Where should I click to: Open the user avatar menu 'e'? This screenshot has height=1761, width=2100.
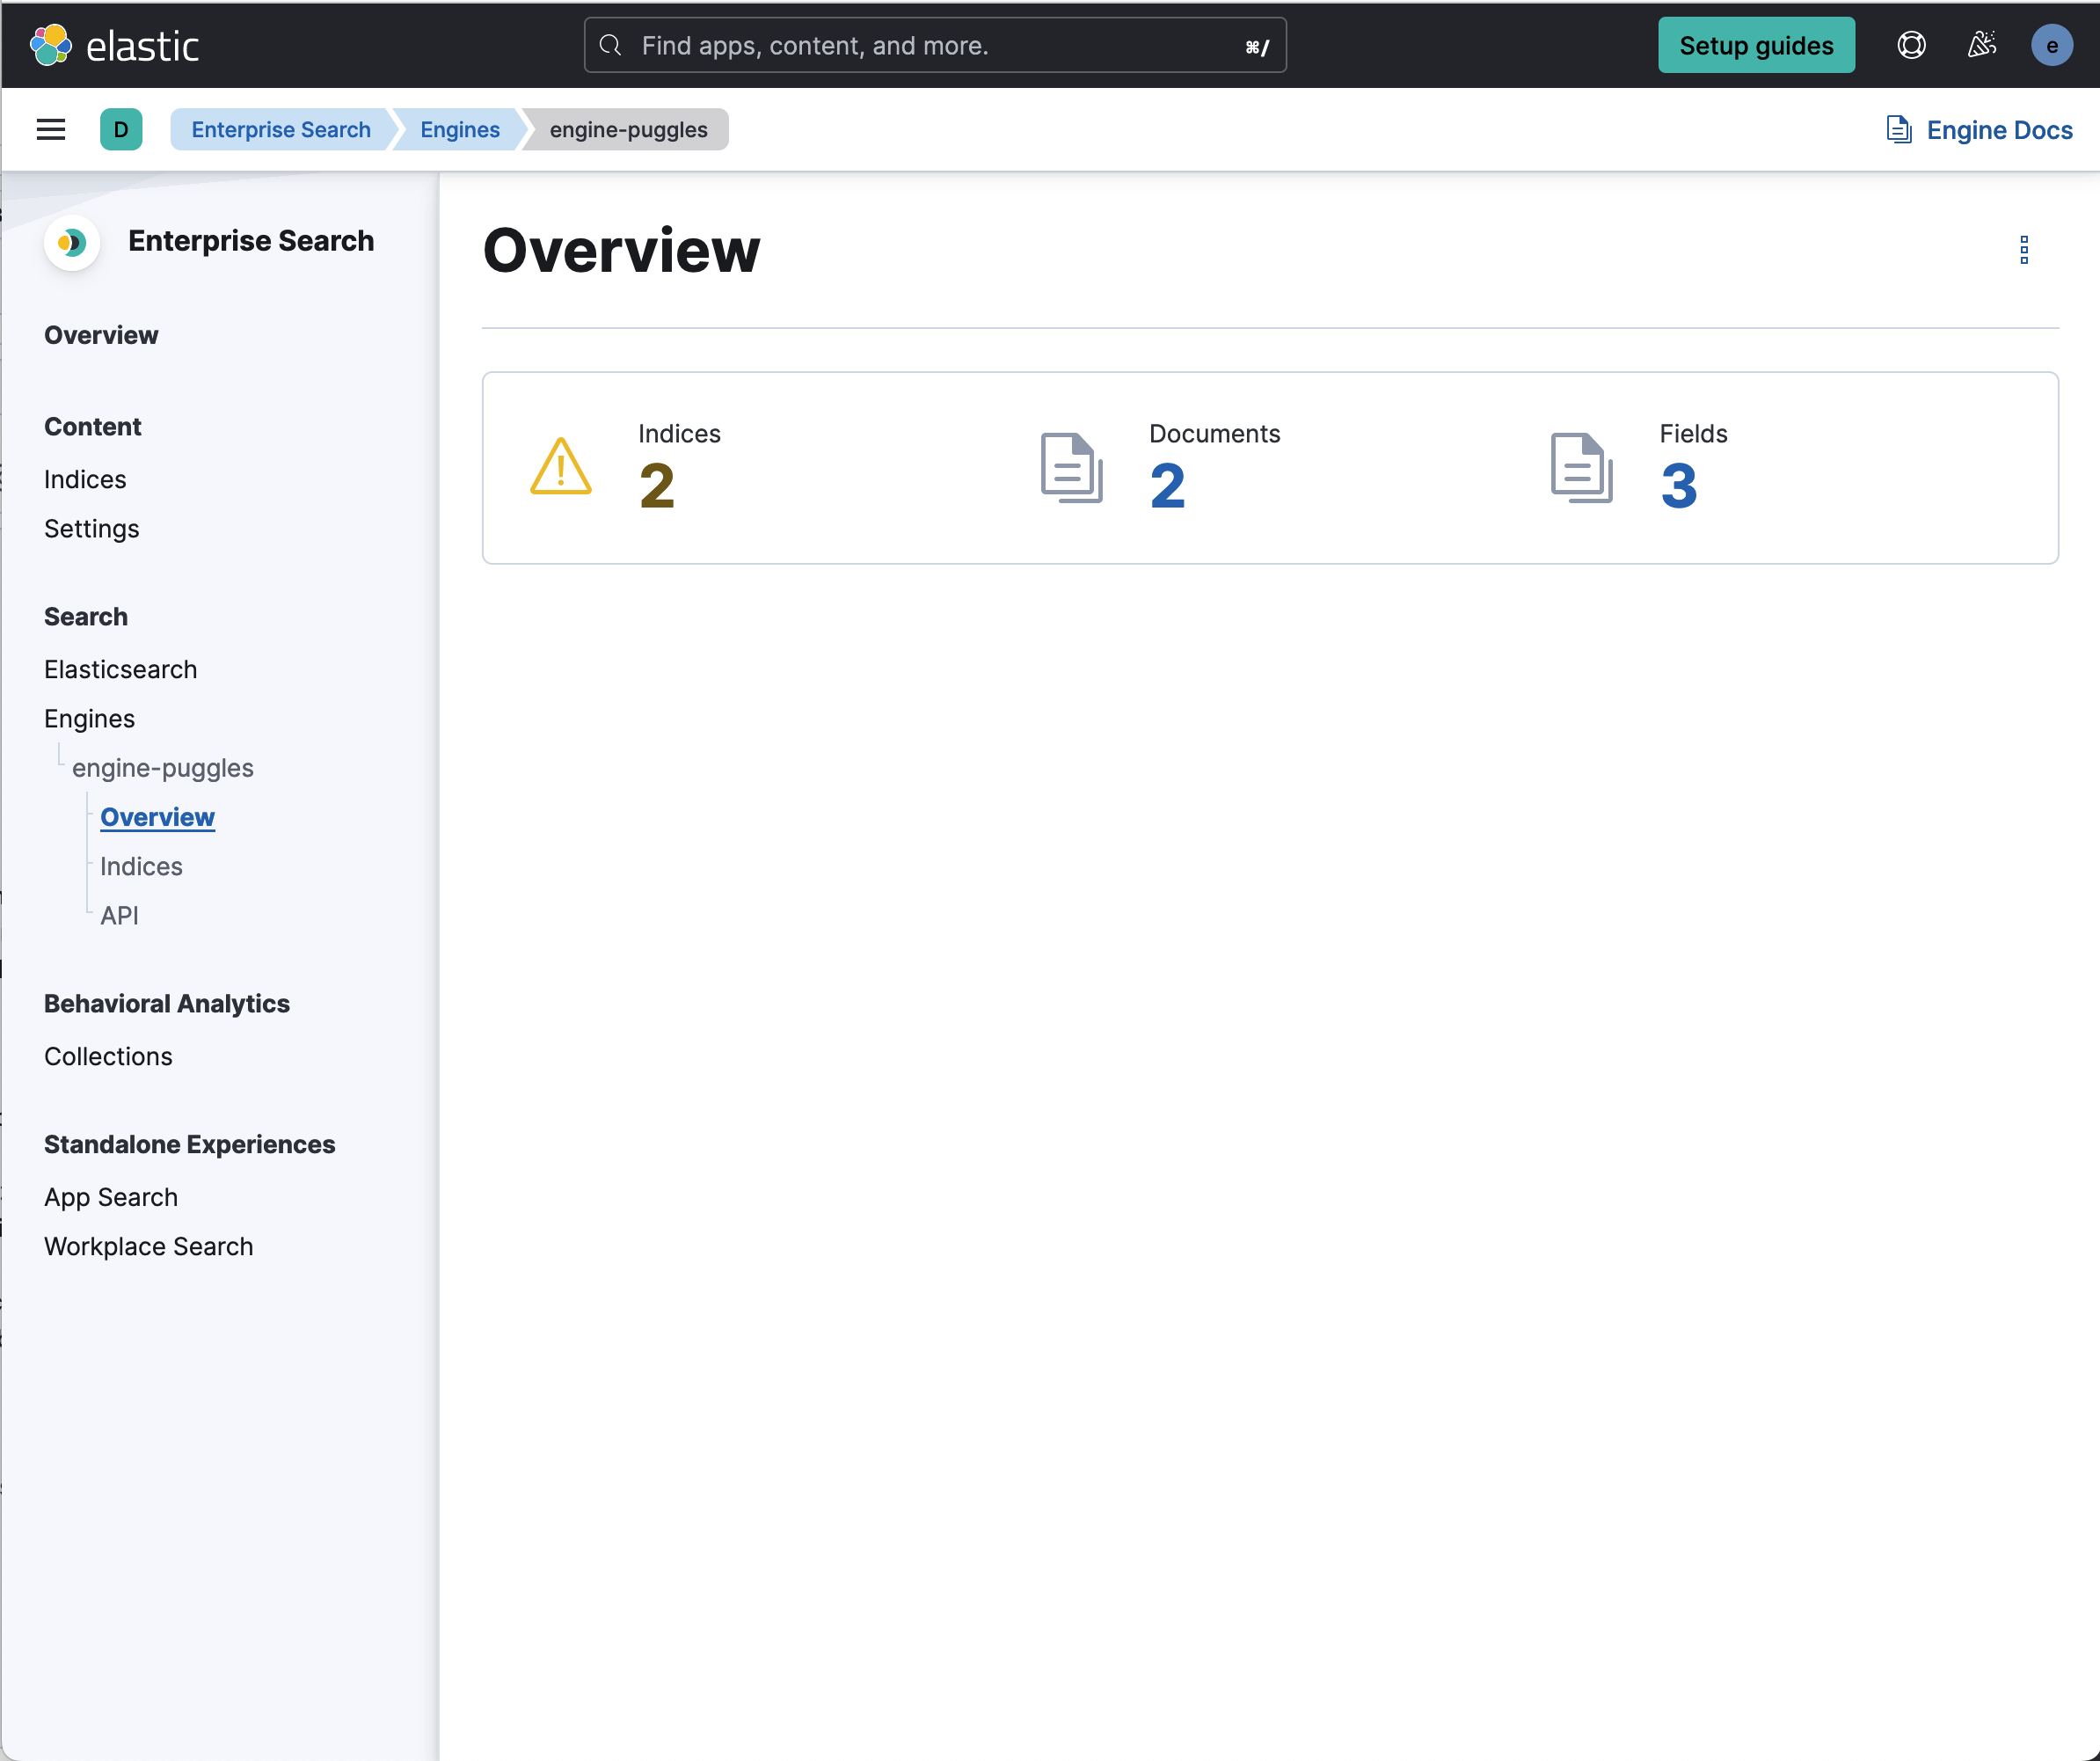2051,46
